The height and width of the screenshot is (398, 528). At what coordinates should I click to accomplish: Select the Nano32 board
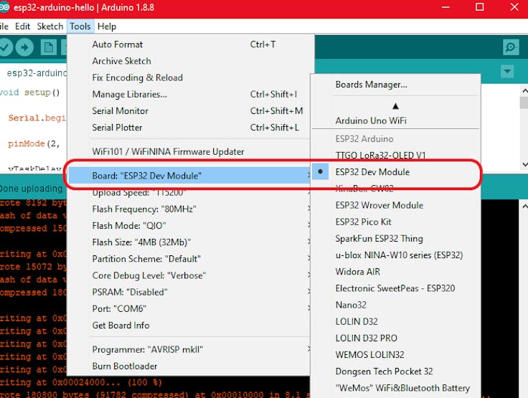pyautogui.click(x=396, y=305)
